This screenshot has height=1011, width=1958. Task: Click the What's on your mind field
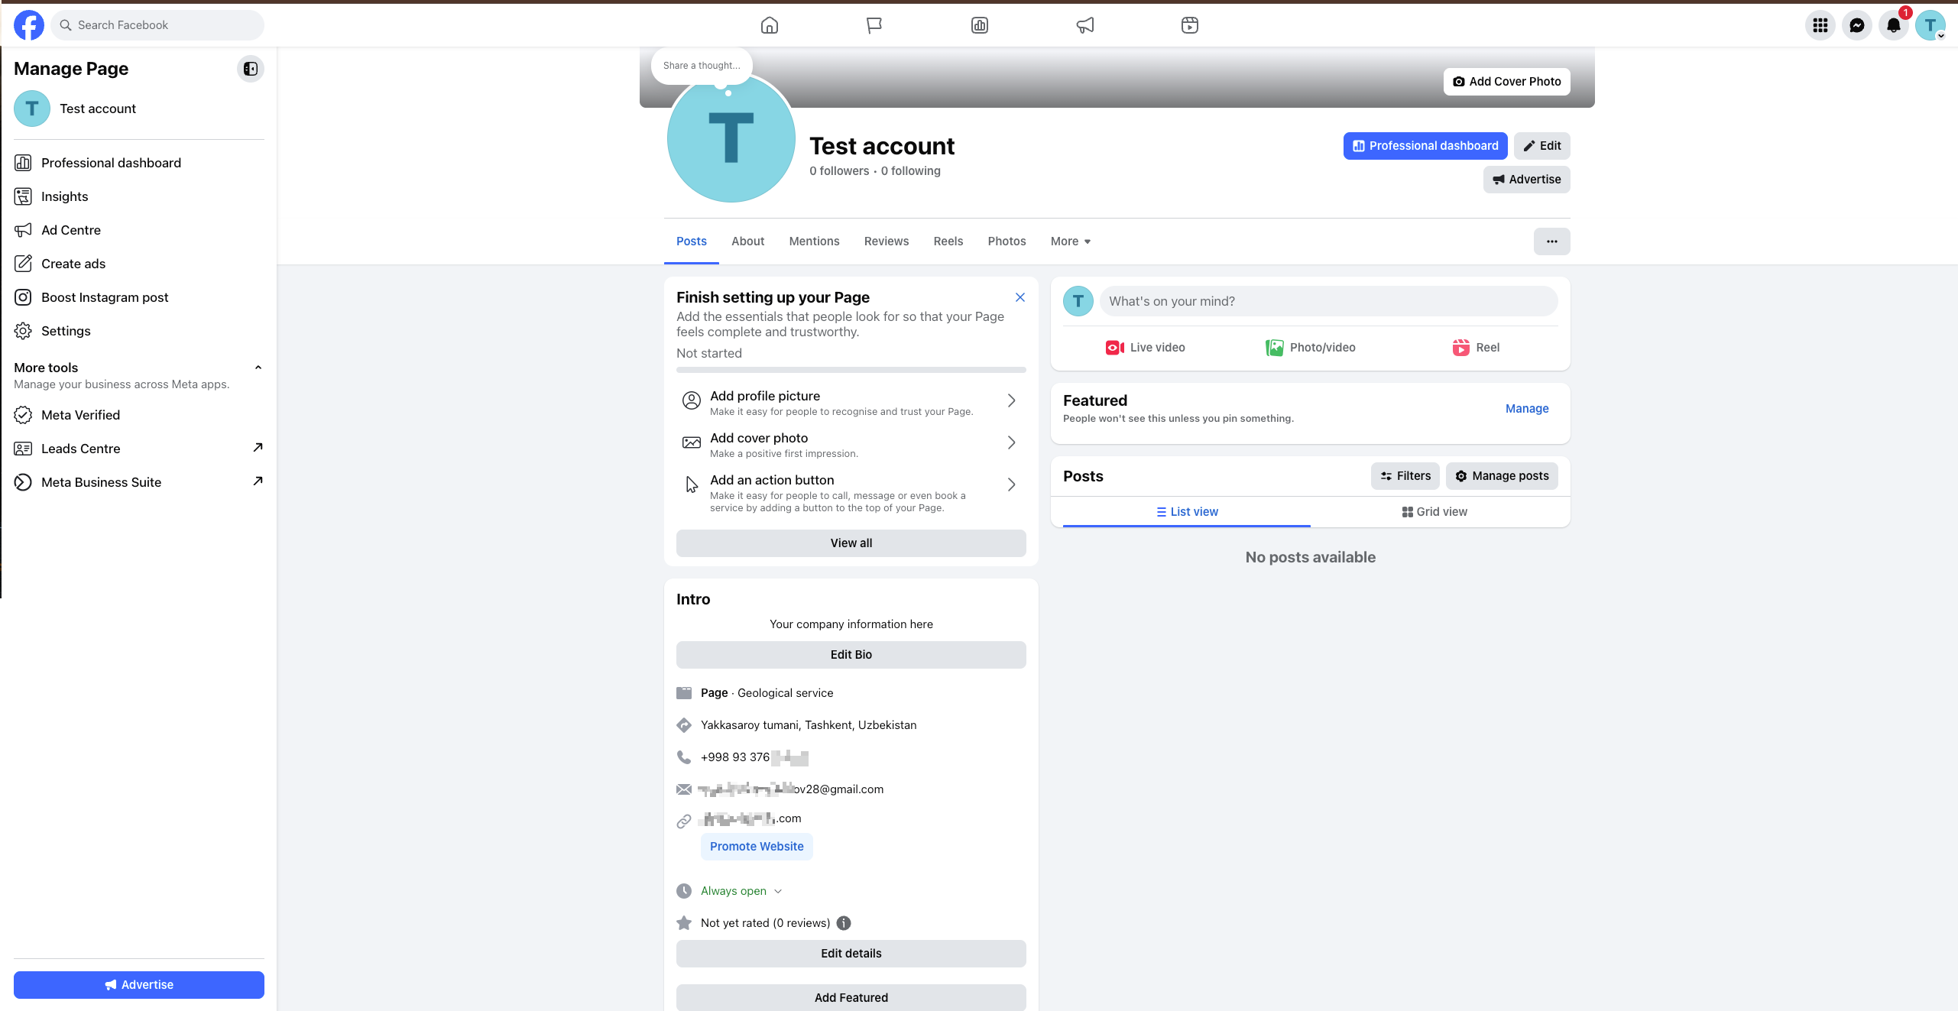click(x=1329, y=301)
